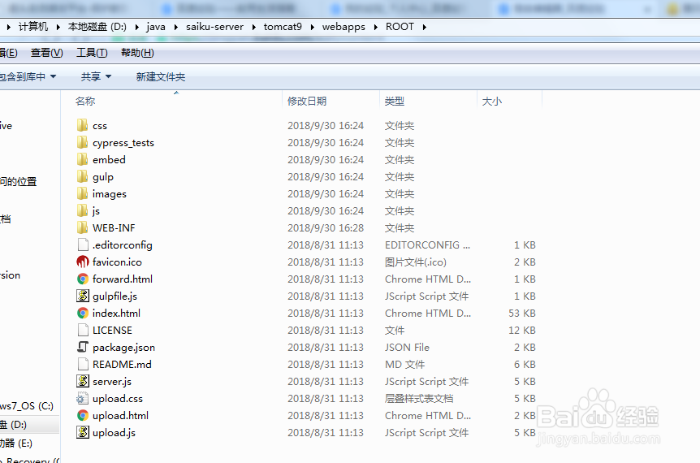The image size is (700, 463).
Task: Sort by 修改日期 column header
Action: (307, 102)
